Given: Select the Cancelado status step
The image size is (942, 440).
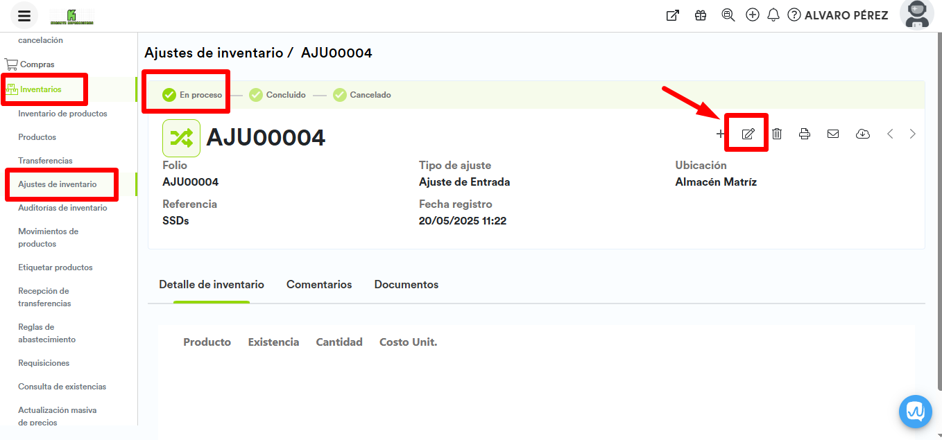Looking at the screenshot, I should coord(362,95).
